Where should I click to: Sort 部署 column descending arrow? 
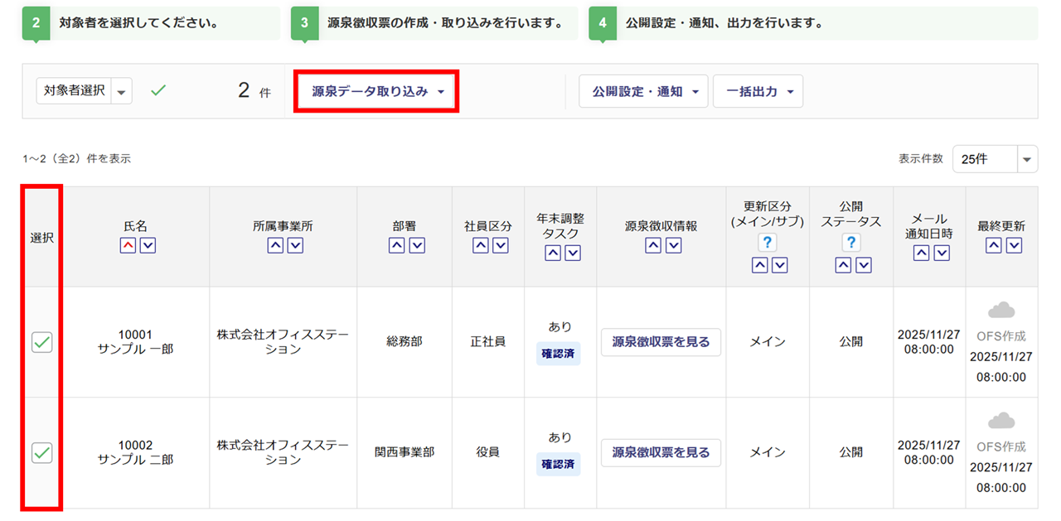tap(417, 245)
